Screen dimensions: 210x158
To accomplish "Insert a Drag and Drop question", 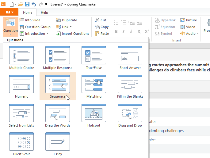I will point(130,115).
